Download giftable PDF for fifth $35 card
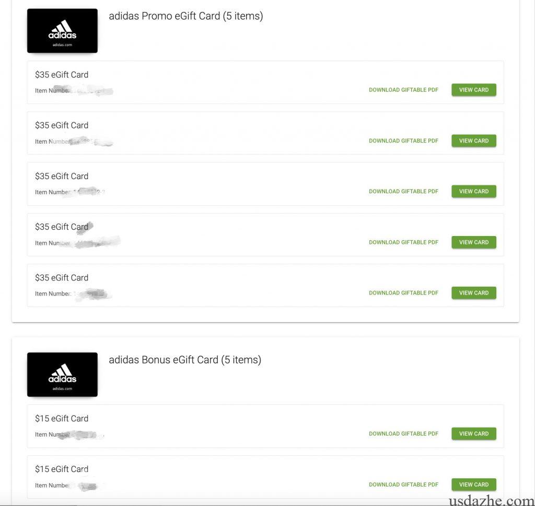 point(403,293)
